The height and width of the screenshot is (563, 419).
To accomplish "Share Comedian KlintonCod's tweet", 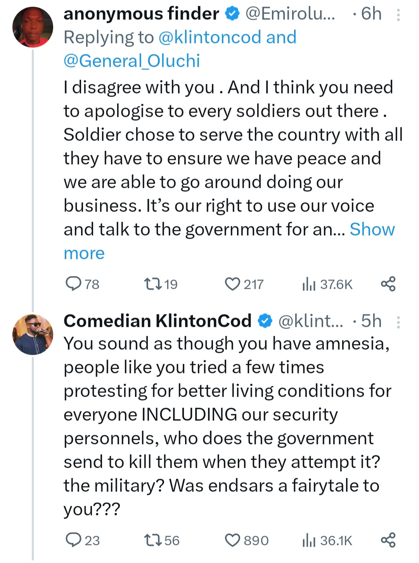I will point(388,540).
